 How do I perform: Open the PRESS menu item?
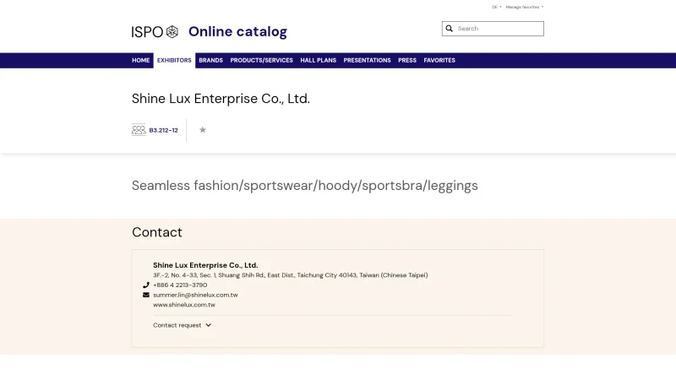(x=407, y=60)
